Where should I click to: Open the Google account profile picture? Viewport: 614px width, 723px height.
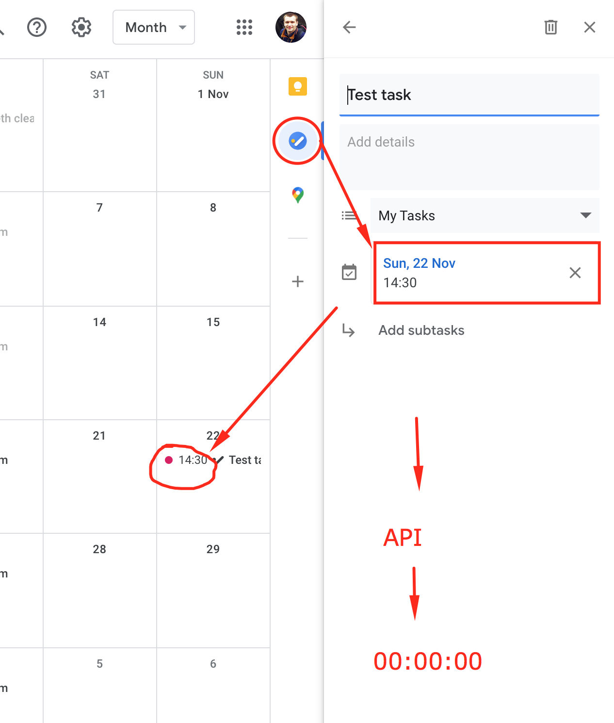click(x=291, y=27)
